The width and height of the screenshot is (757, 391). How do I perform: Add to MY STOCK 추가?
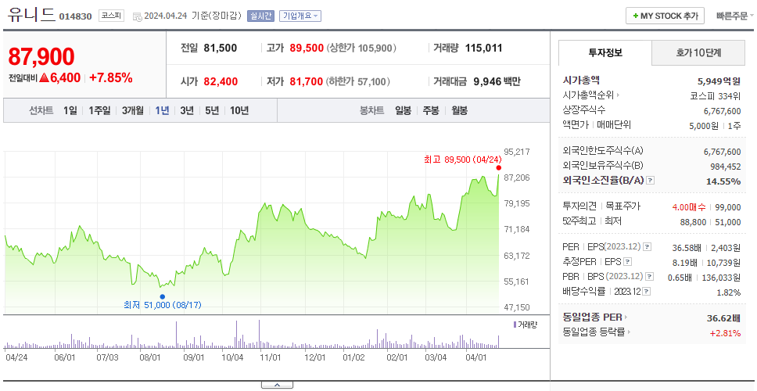coord(666,16)
